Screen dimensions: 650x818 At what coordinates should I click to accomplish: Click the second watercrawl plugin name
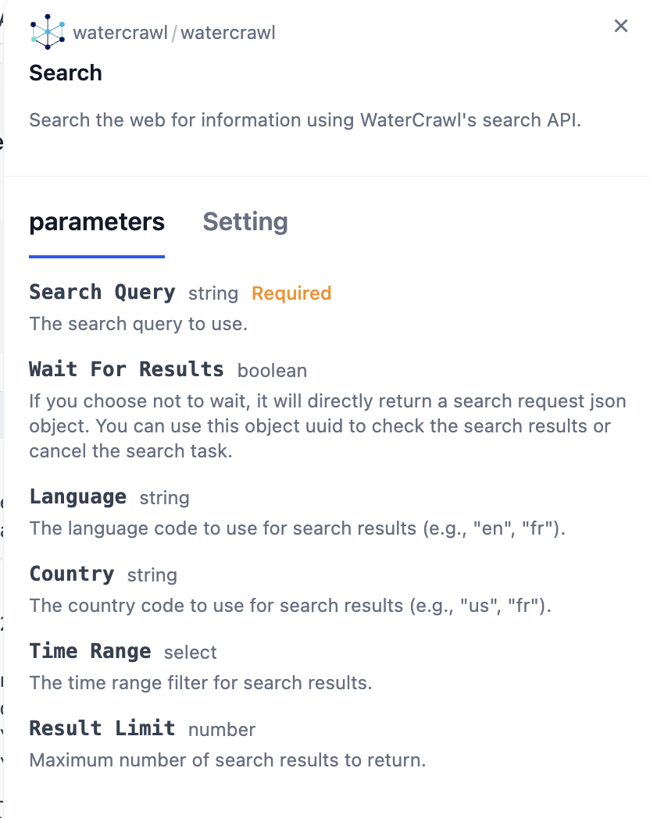tap(228, 33)
